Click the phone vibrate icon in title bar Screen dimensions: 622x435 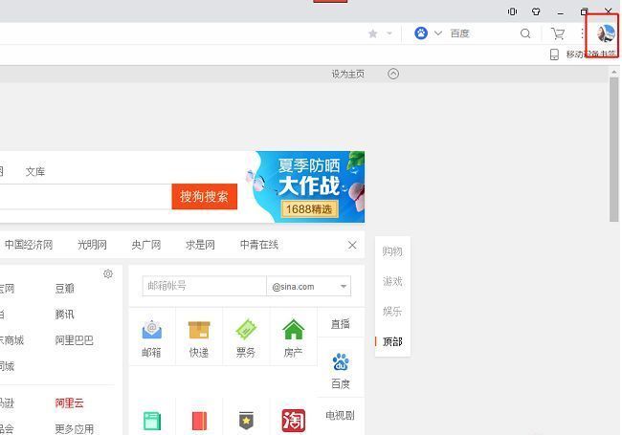pos(512,11)
